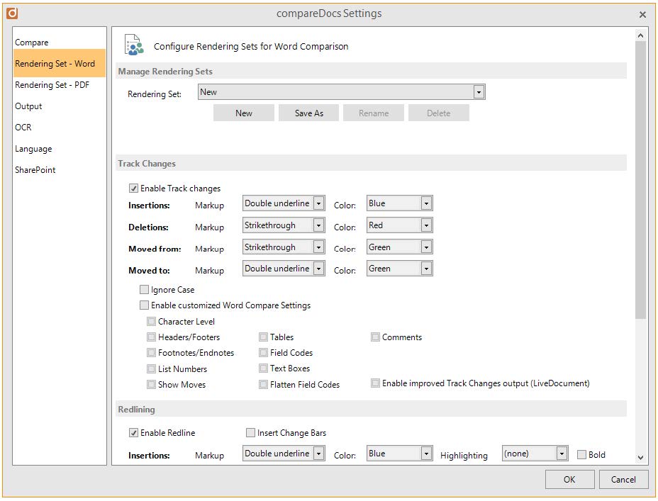
Task: Enable customized Word Compare Settings checkbox
Action: tap(144, 305)
